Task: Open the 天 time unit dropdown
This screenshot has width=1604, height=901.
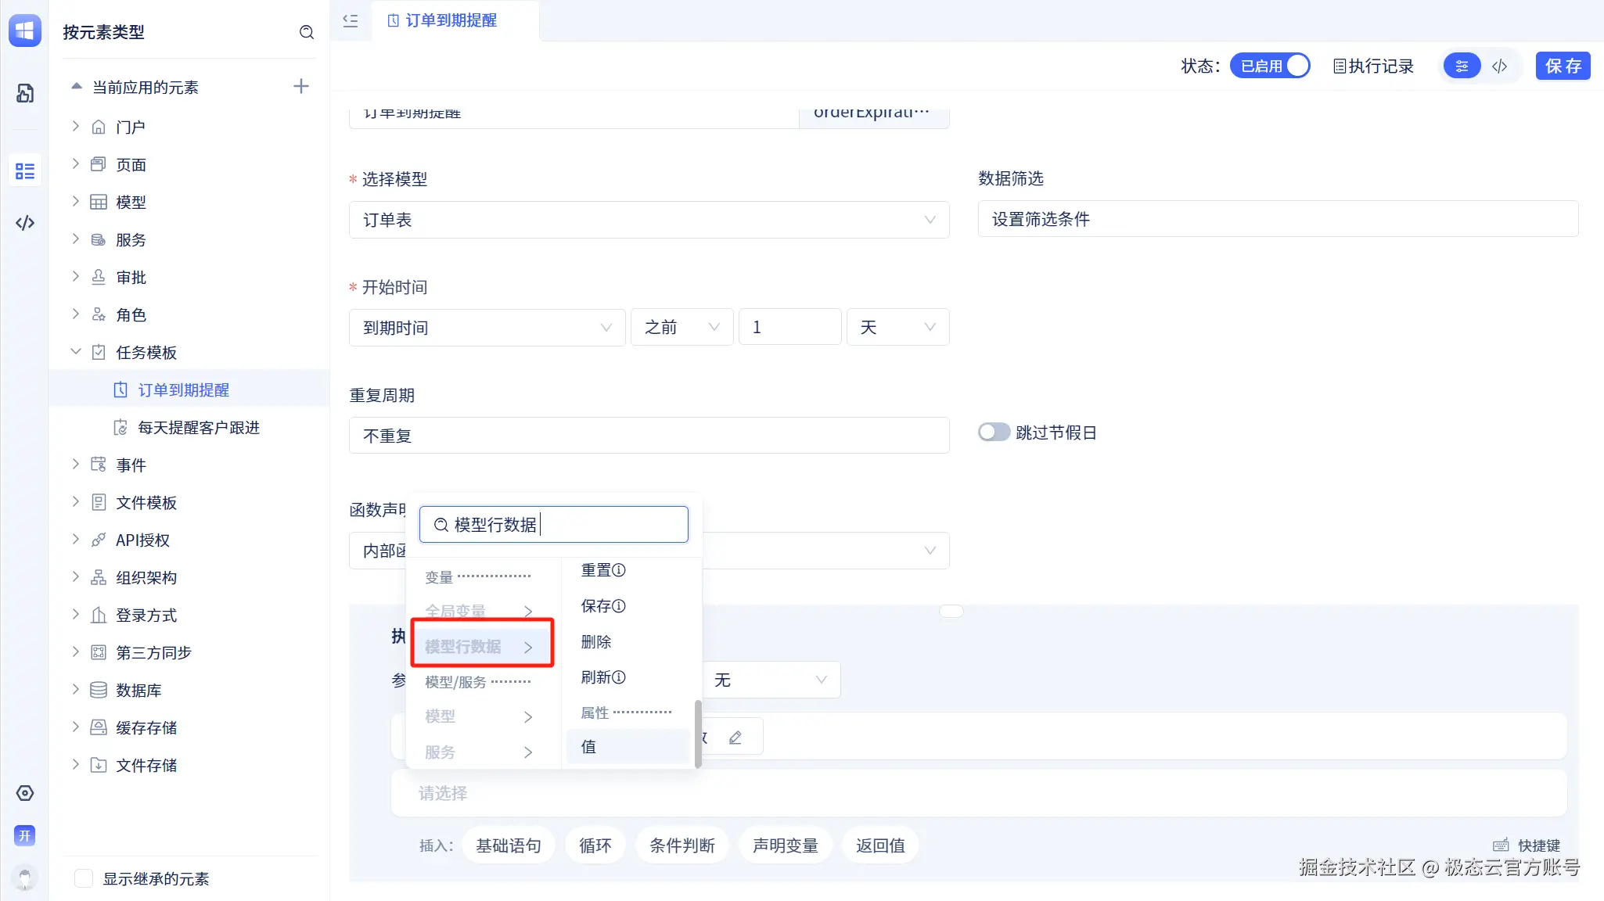Action: point(897,328)
